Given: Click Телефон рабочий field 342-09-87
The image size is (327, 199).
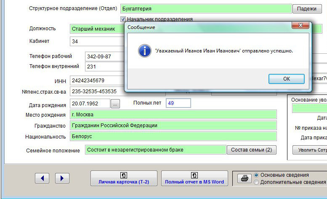Looking at the screenshot, I should (105, 57).
